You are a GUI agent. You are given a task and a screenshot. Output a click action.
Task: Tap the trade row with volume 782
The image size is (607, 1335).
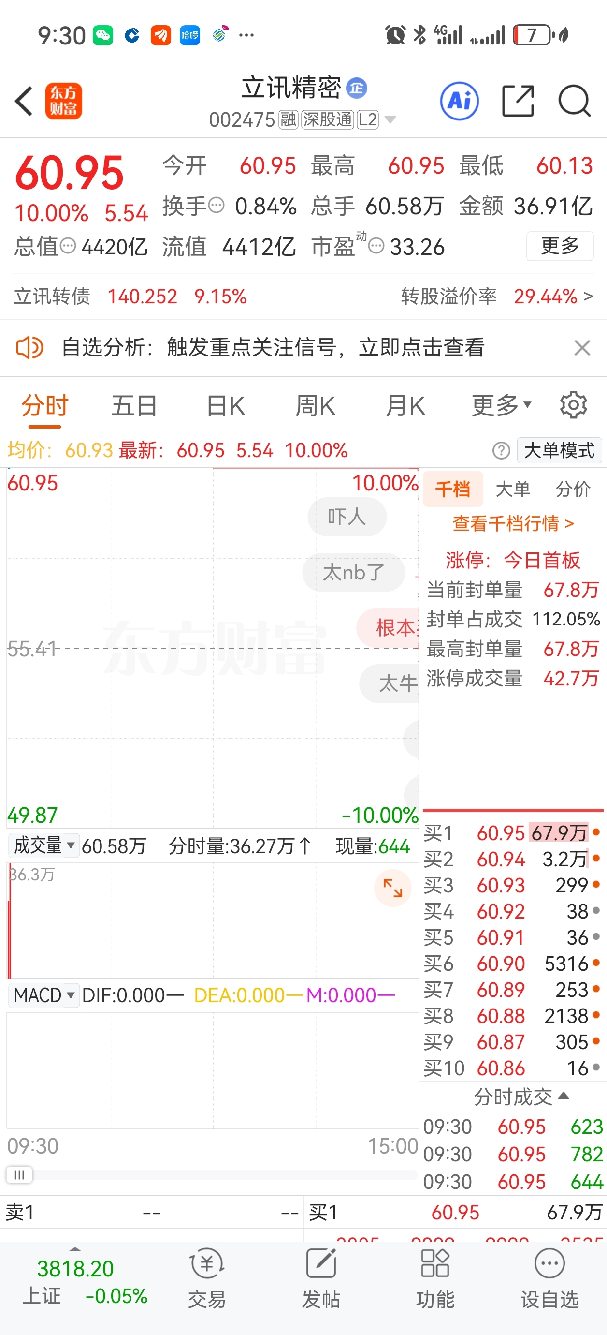513,1154
